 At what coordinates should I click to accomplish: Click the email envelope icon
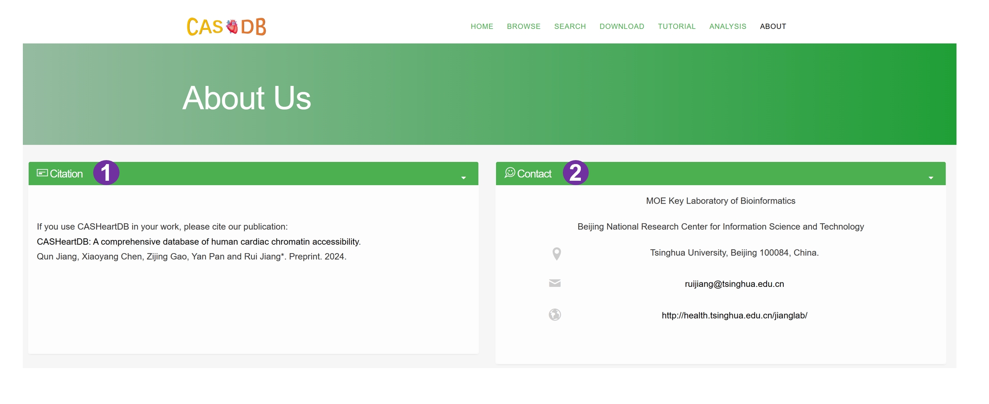[x=554, y=283]
